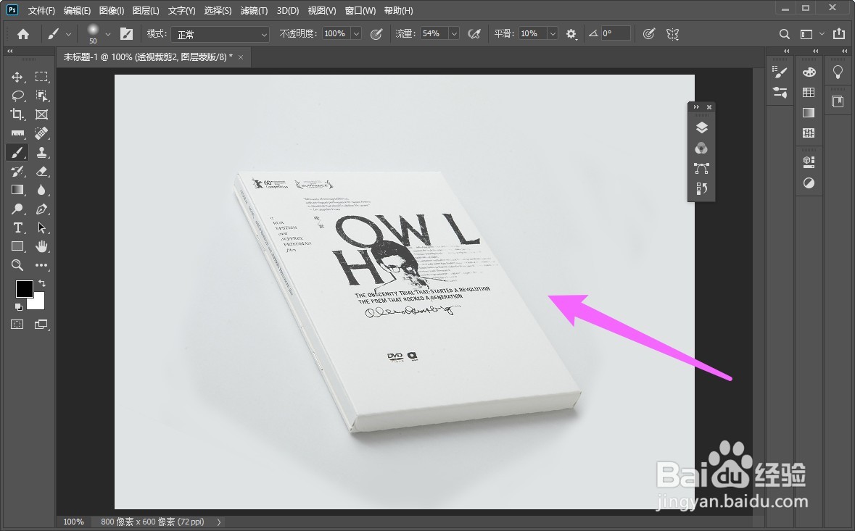Open the Color palette panel icon
Image resolution: width=855 pixels, height=531 pixels.
[x=809, y=72]
